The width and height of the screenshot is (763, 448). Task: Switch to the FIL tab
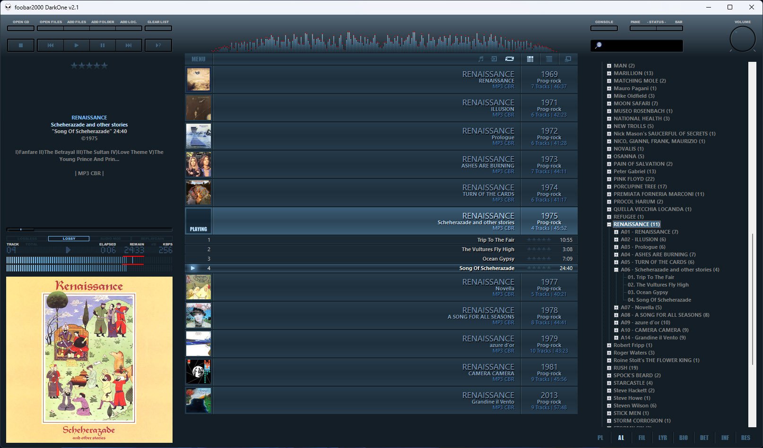[642, 438]
